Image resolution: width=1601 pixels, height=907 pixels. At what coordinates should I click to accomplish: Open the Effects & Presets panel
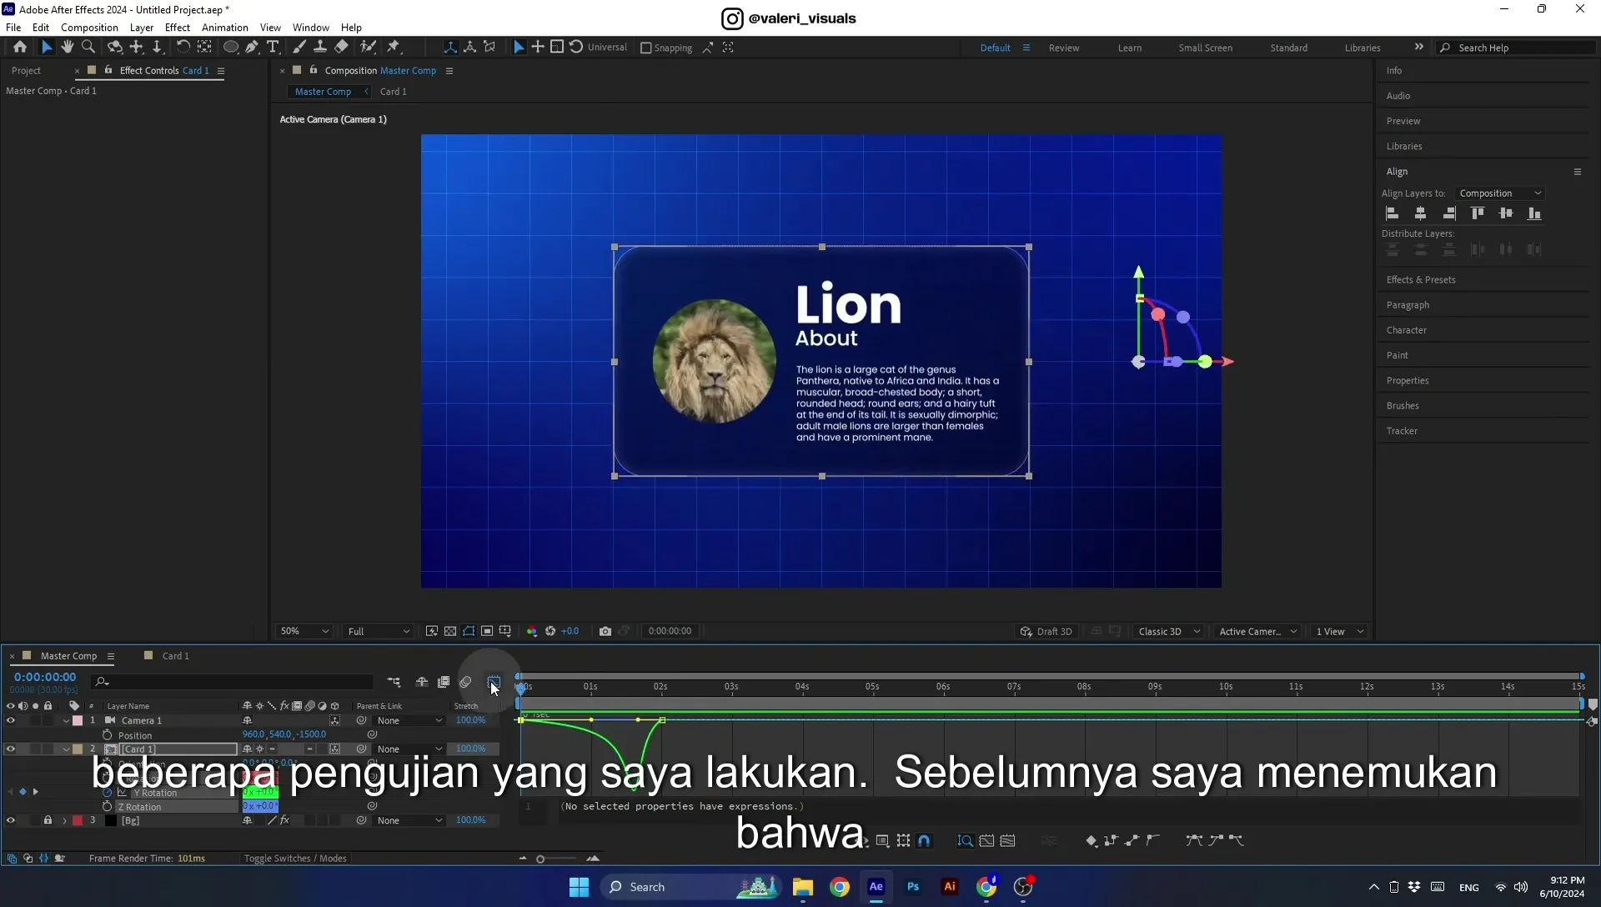pyautogui.click(x=1421, y=280)
